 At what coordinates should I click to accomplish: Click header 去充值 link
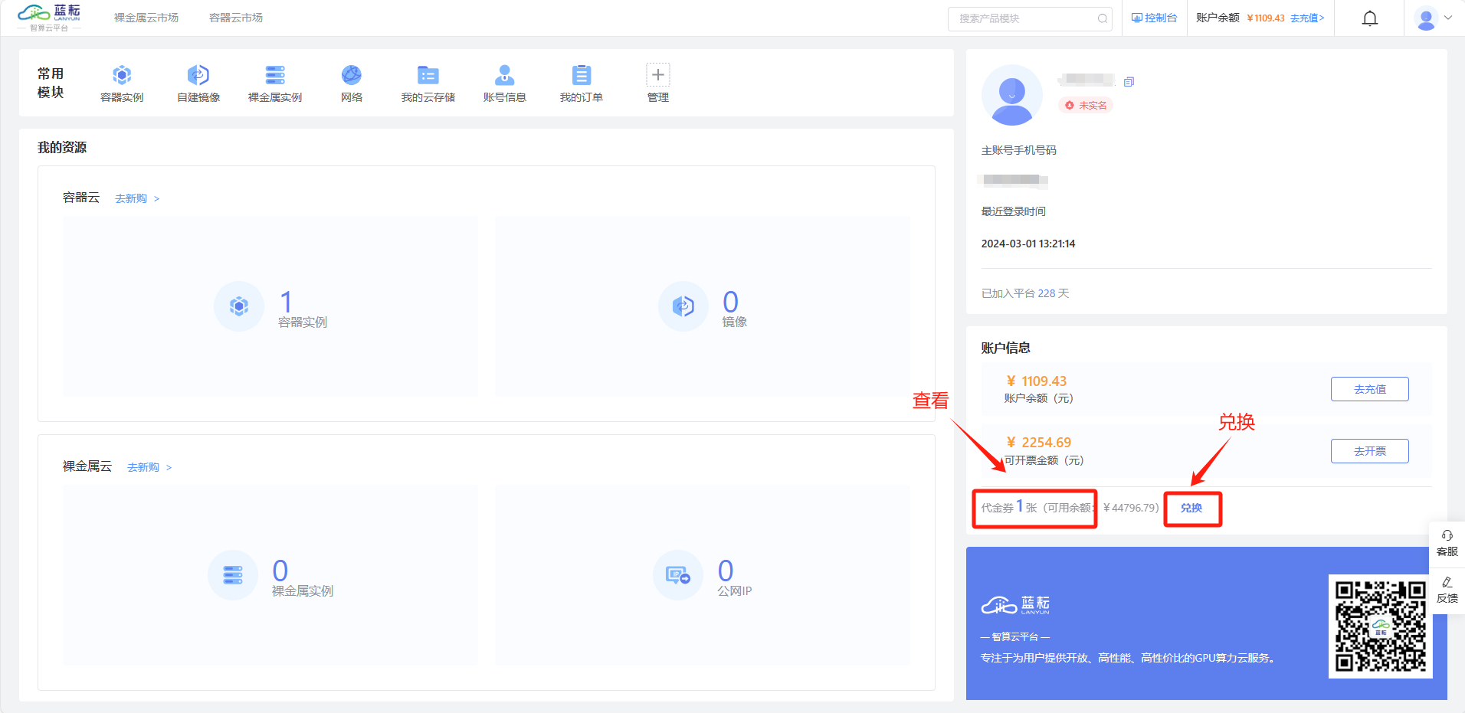coord(1307,18)
